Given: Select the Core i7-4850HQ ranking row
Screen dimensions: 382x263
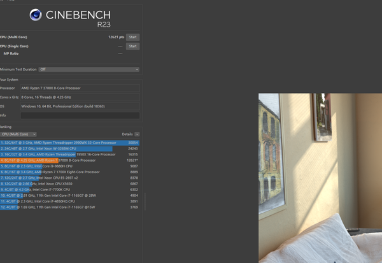Looking at the screenshot, I should [x=69, y=201].
